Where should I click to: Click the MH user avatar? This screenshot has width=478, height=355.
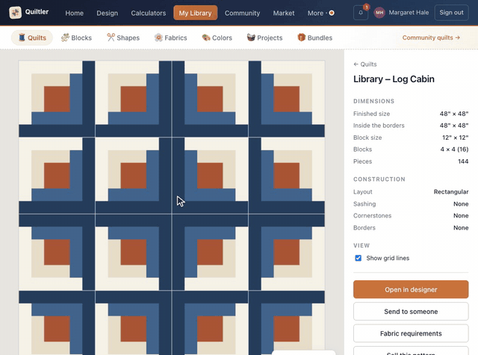tap(379, 13)
